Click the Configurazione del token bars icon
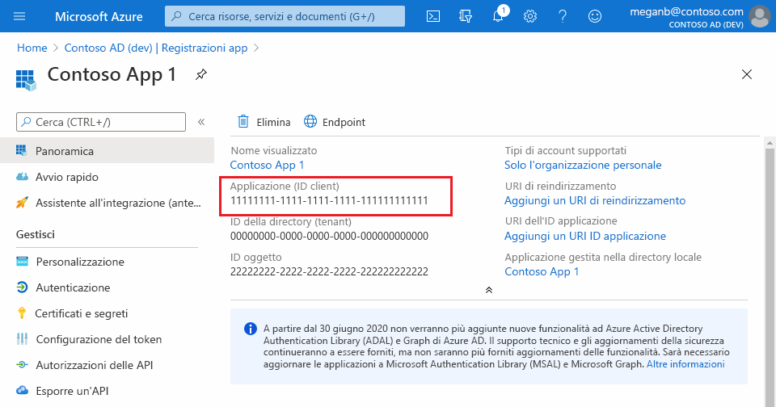This screenshot has height=407, width=776. [x=23, y=338]
